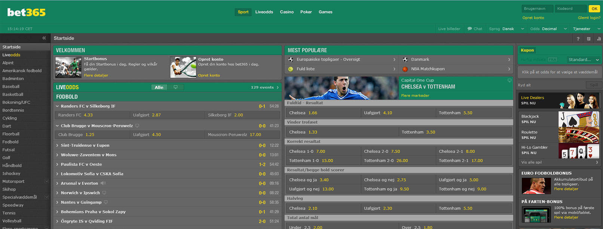Collapse the sports sidebar with double-chevron icon
The width and height of the screenshot is (603, 229).
[44, 38]
